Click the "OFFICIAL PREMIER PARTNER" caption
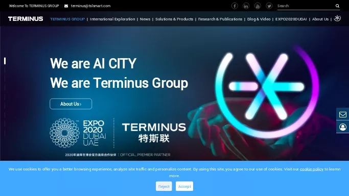Viewport: 349px width, 196px height. 145,155
